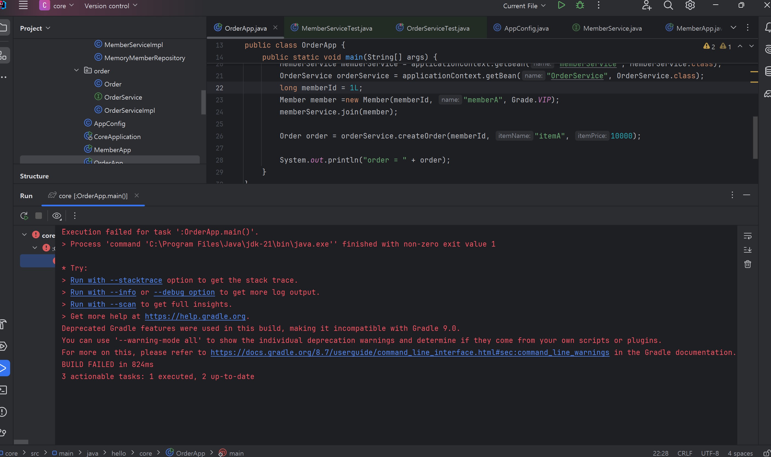Rerun the core OrderApp.main task
Screen dimensions: 771x457
coord(24,216)
